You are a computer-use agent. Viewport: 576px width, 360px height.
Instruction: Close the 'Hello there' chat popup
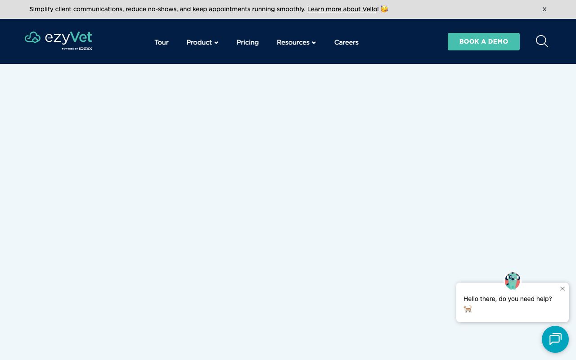click(562, 289)
